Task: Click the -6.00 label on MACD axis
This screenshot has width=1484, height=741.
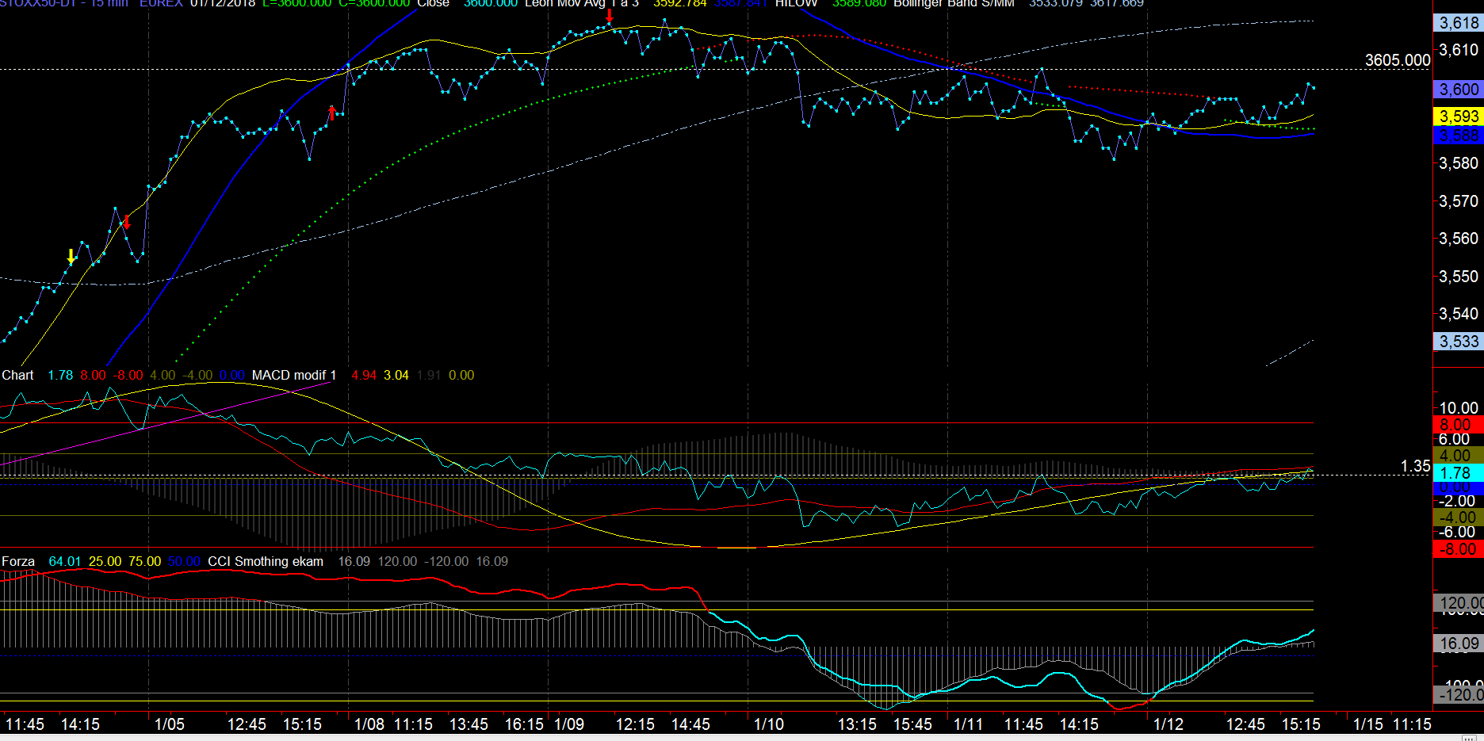Action: 1457,532
